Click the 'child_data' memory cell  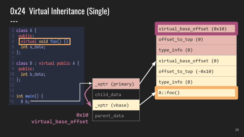pyautogui.click(x=116, y=94)
